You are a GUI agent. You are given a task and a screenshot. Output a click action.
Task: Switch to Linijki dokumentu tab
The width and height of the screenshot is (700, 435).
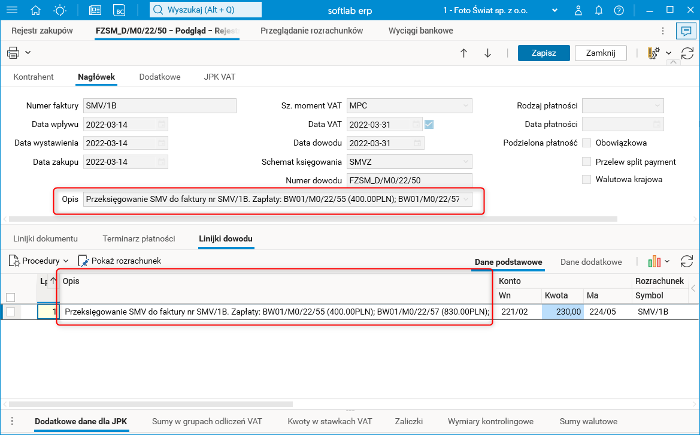(46, 238)
